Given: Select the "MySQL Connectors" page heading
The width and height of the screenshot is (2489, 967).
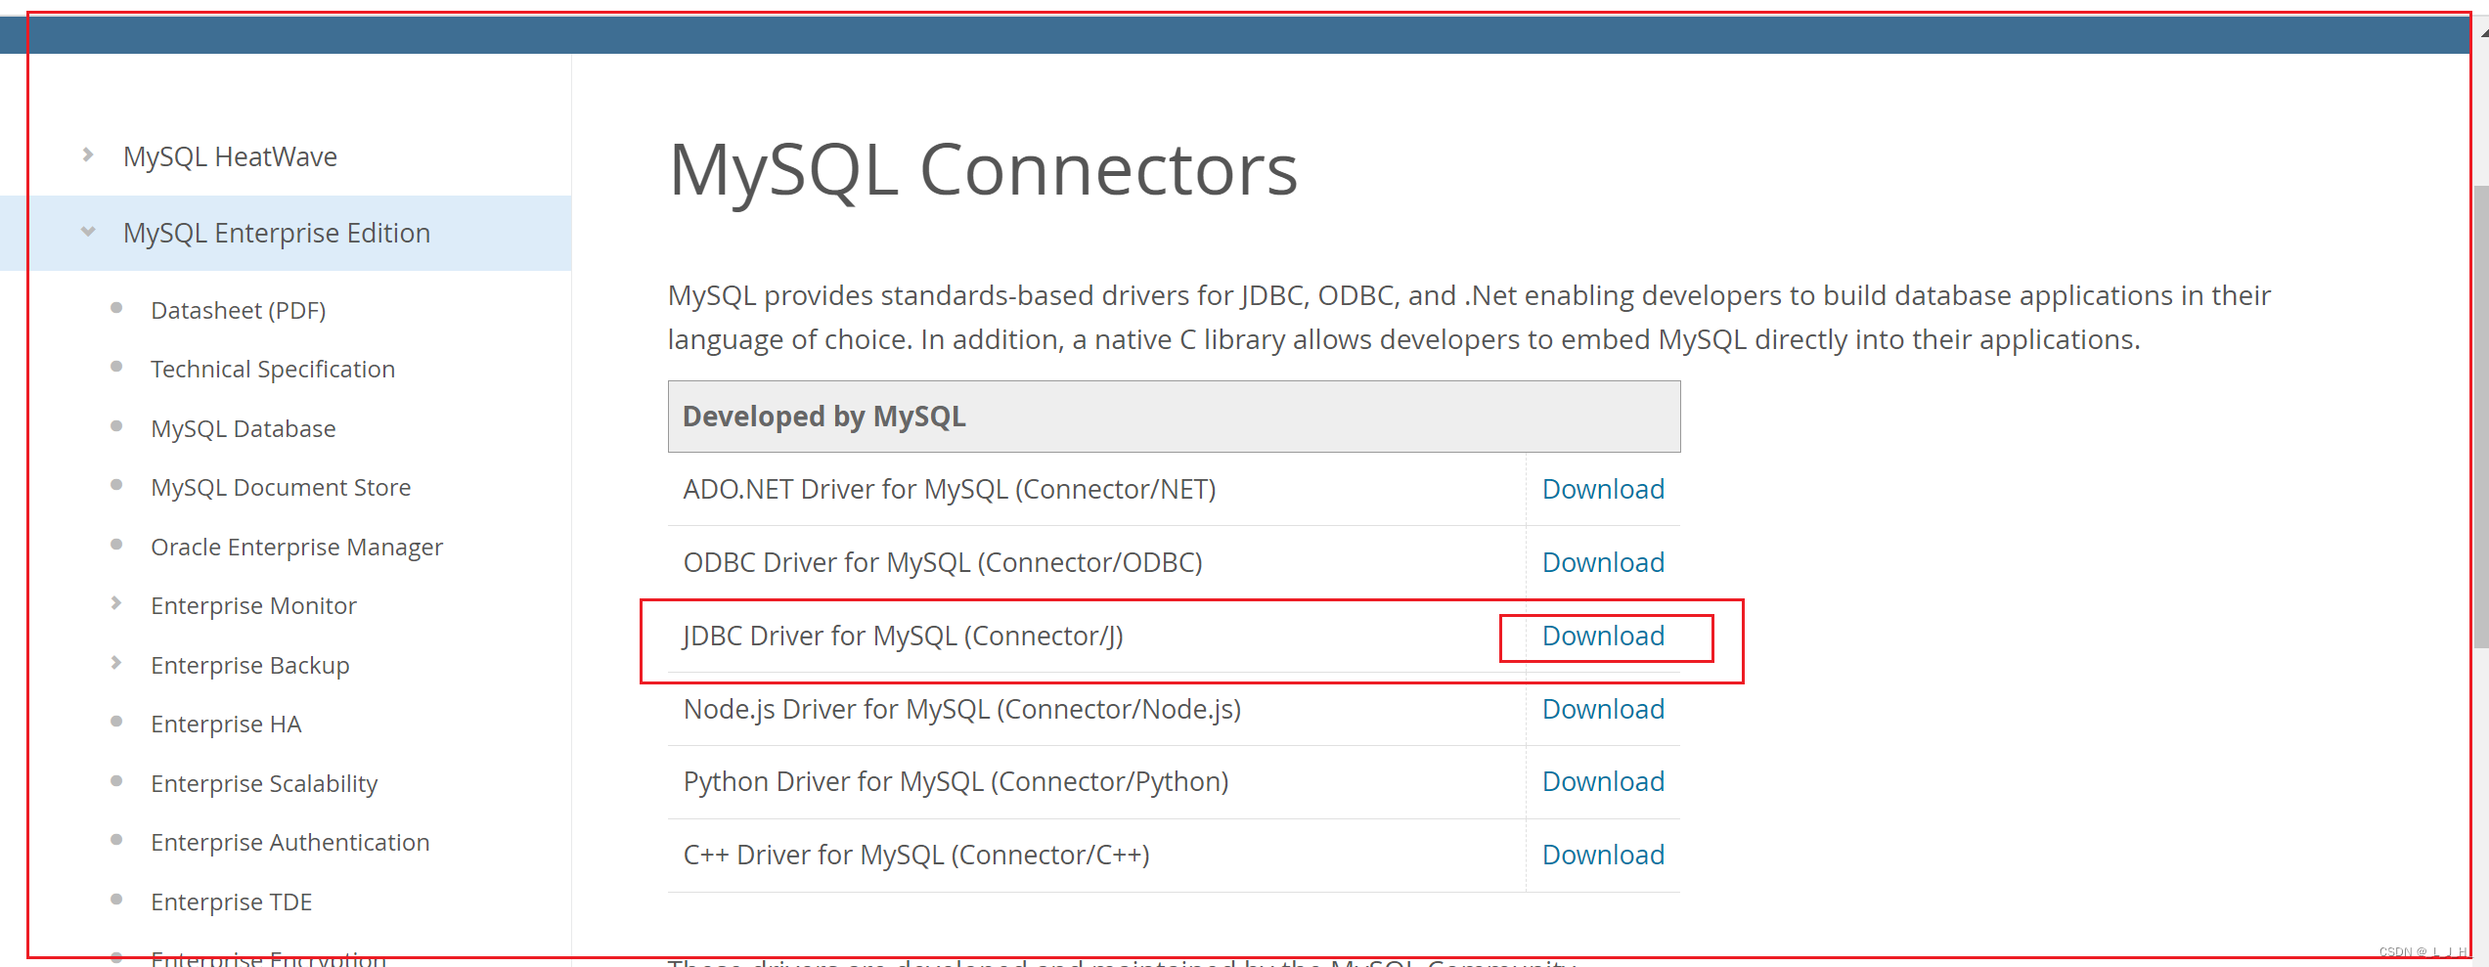Looking at the screenshot, I should pyautogui.click(x=983, y=170).
